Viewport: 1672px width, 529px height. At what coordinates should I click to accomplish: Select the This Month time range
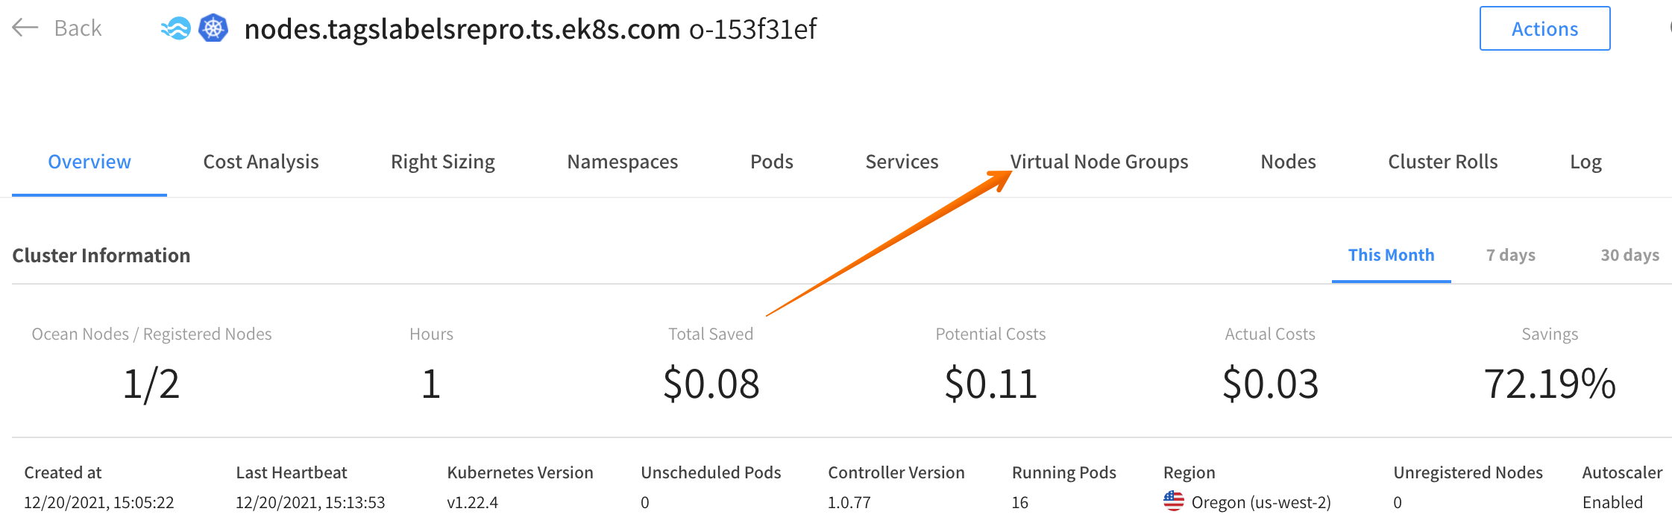click(1391, 256)
